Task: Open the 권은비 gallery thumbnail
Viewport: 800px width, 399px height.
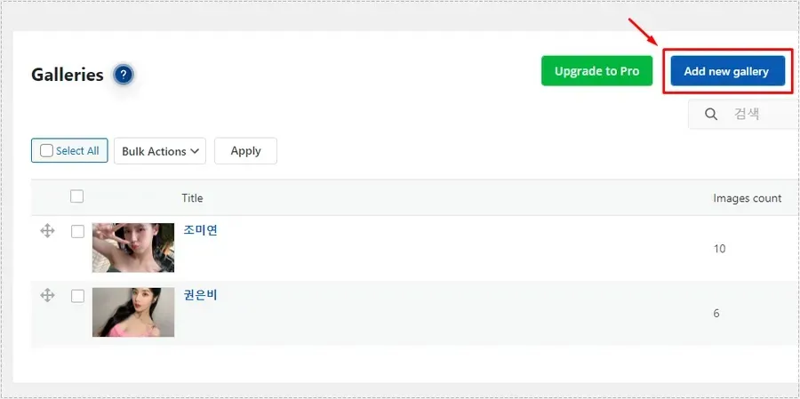Action: [133, 312]
